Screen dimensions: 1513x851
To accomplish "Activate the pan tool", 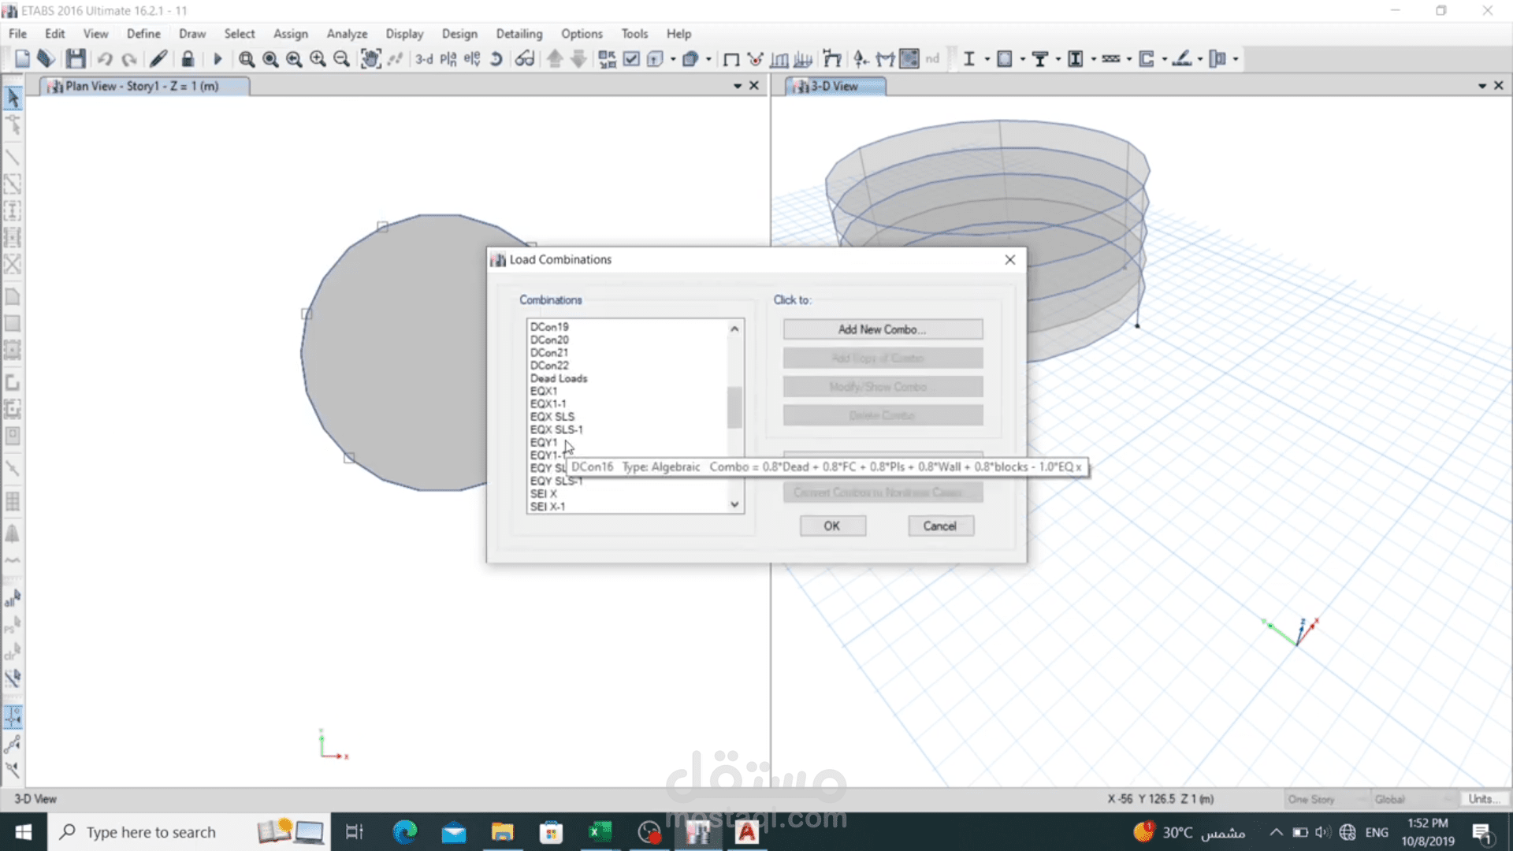I will point(370,59).
